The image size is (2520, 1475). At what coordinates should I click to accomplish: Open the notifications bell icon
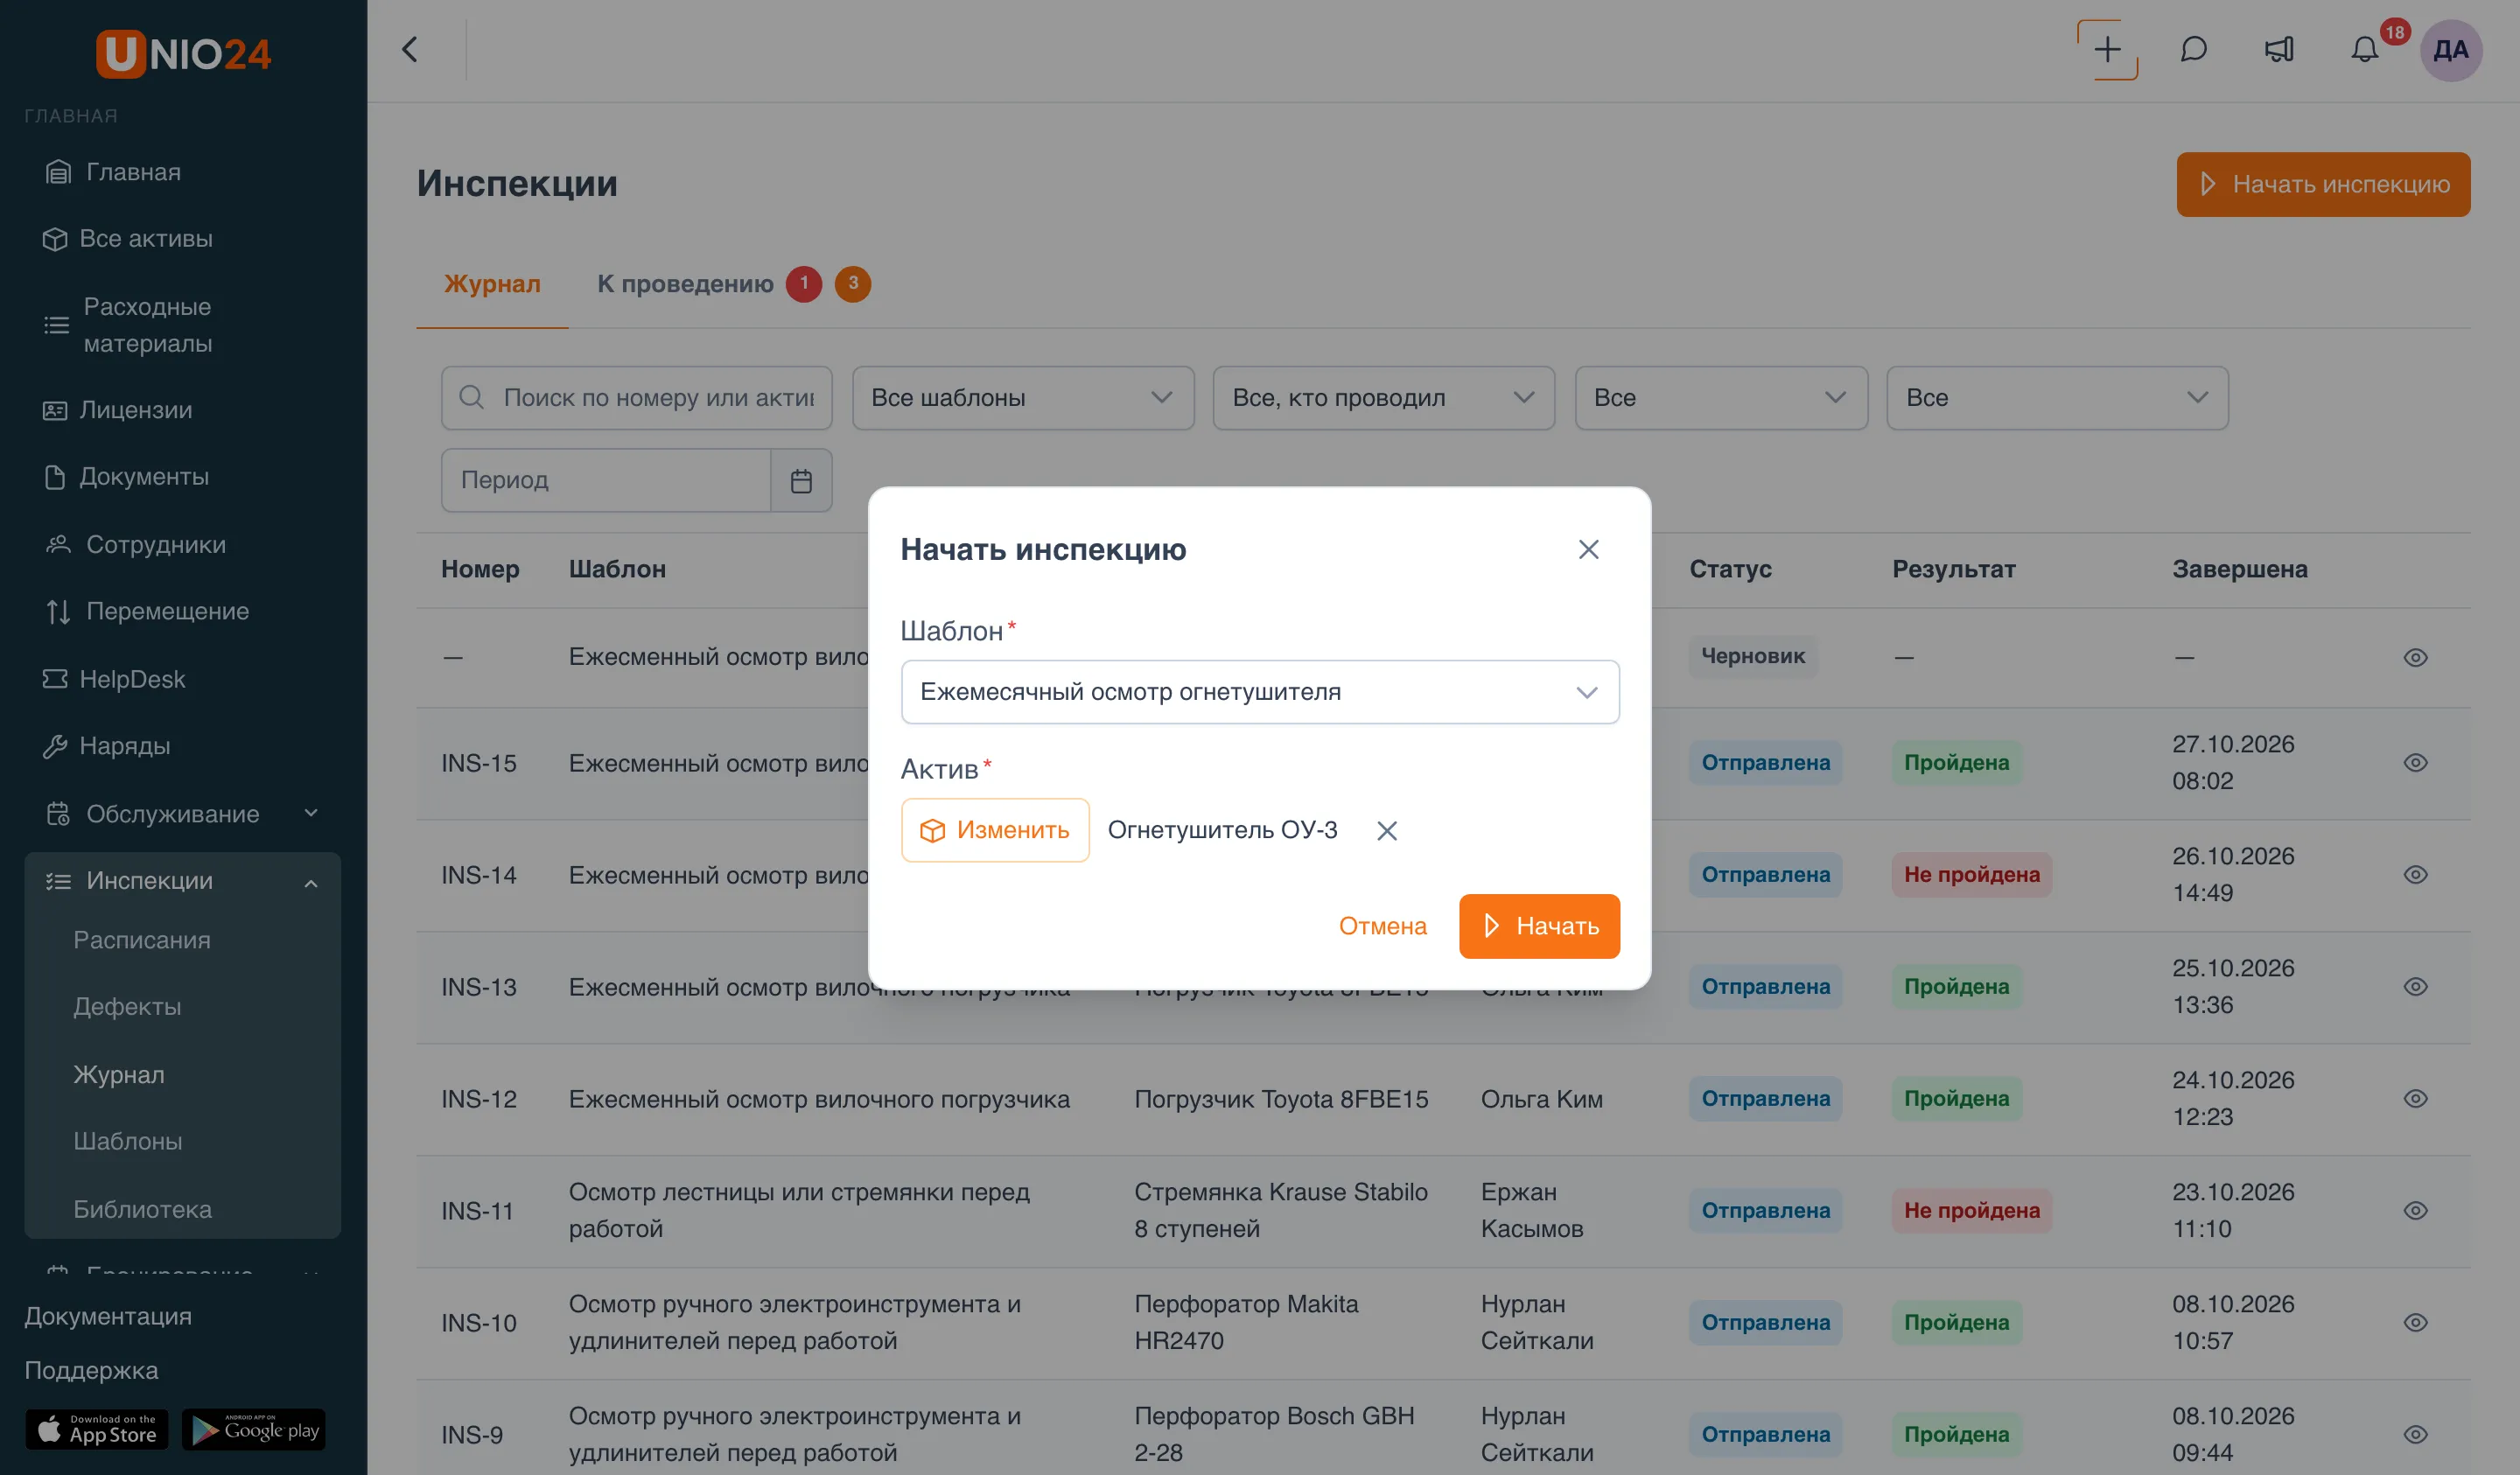[x=2364, y=50]
